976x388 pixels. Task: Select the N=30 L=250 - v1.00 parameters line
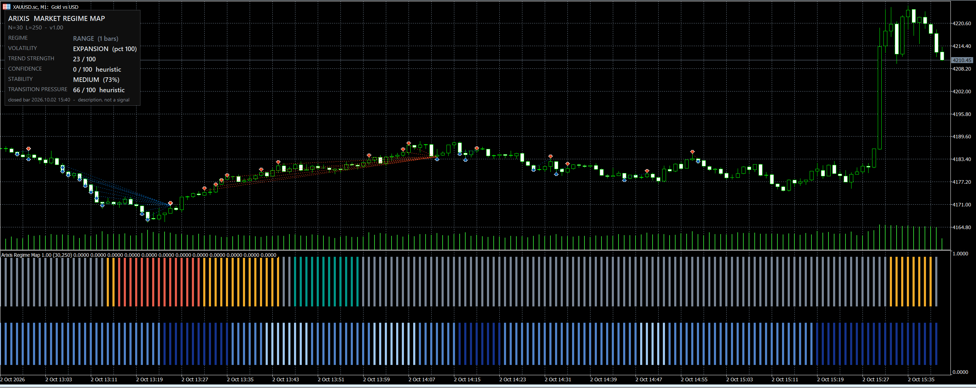pyautogui.click(x=35, y=28)
